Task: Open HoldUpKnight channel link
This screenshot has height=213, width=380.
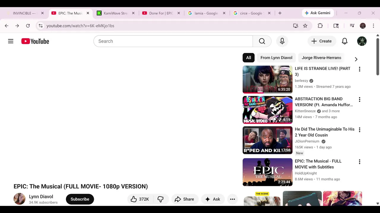Action: point(306,173)
